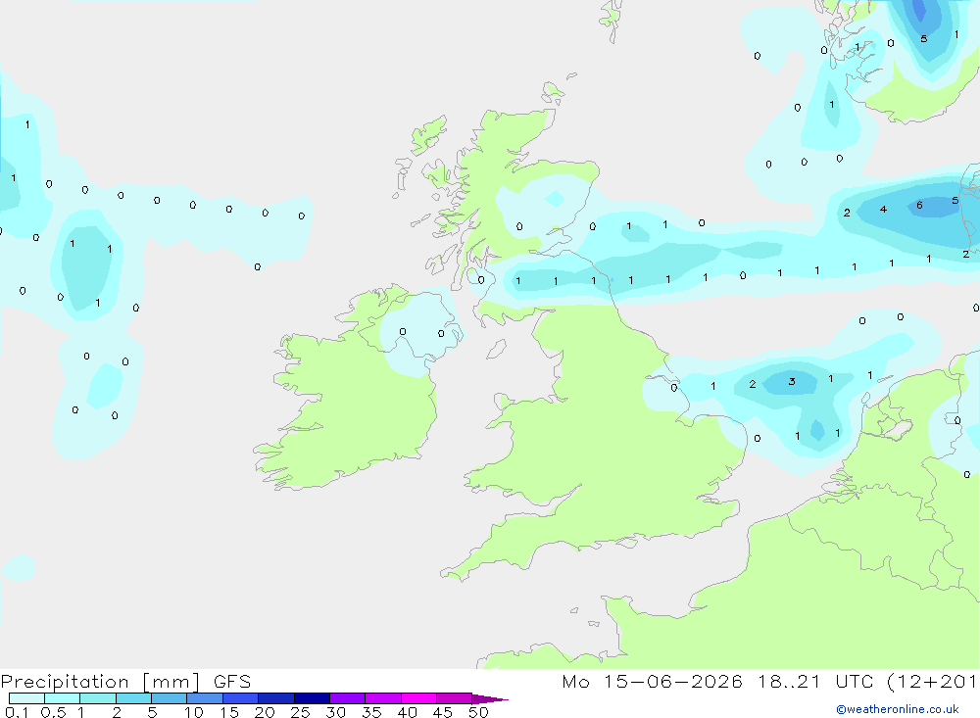Click the 15–20 mm blue legend swatch
Screen dimensions: 980x718
coord(241,698)
